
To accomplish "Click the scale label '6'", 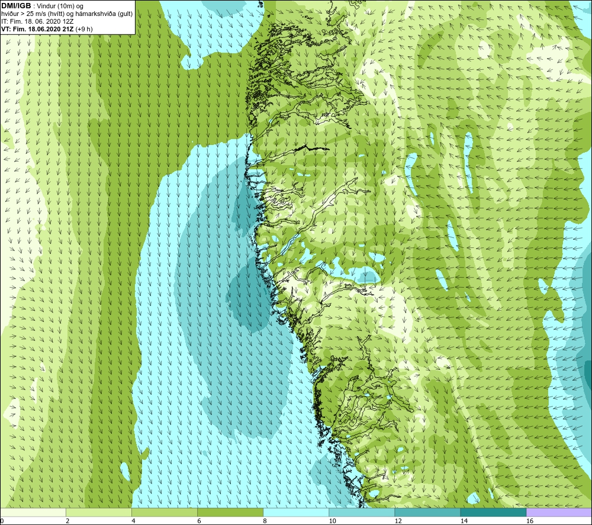I will 199,521.
